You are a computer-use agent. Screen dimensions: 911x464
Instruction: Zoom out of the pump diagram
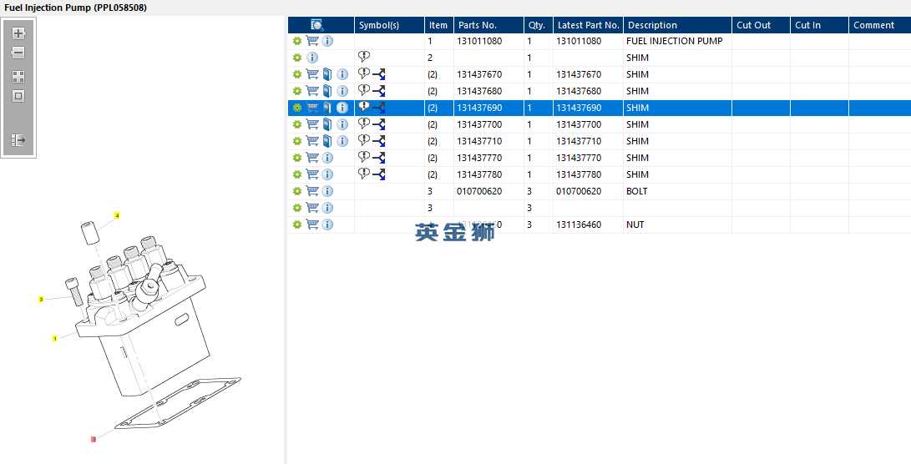18,53
